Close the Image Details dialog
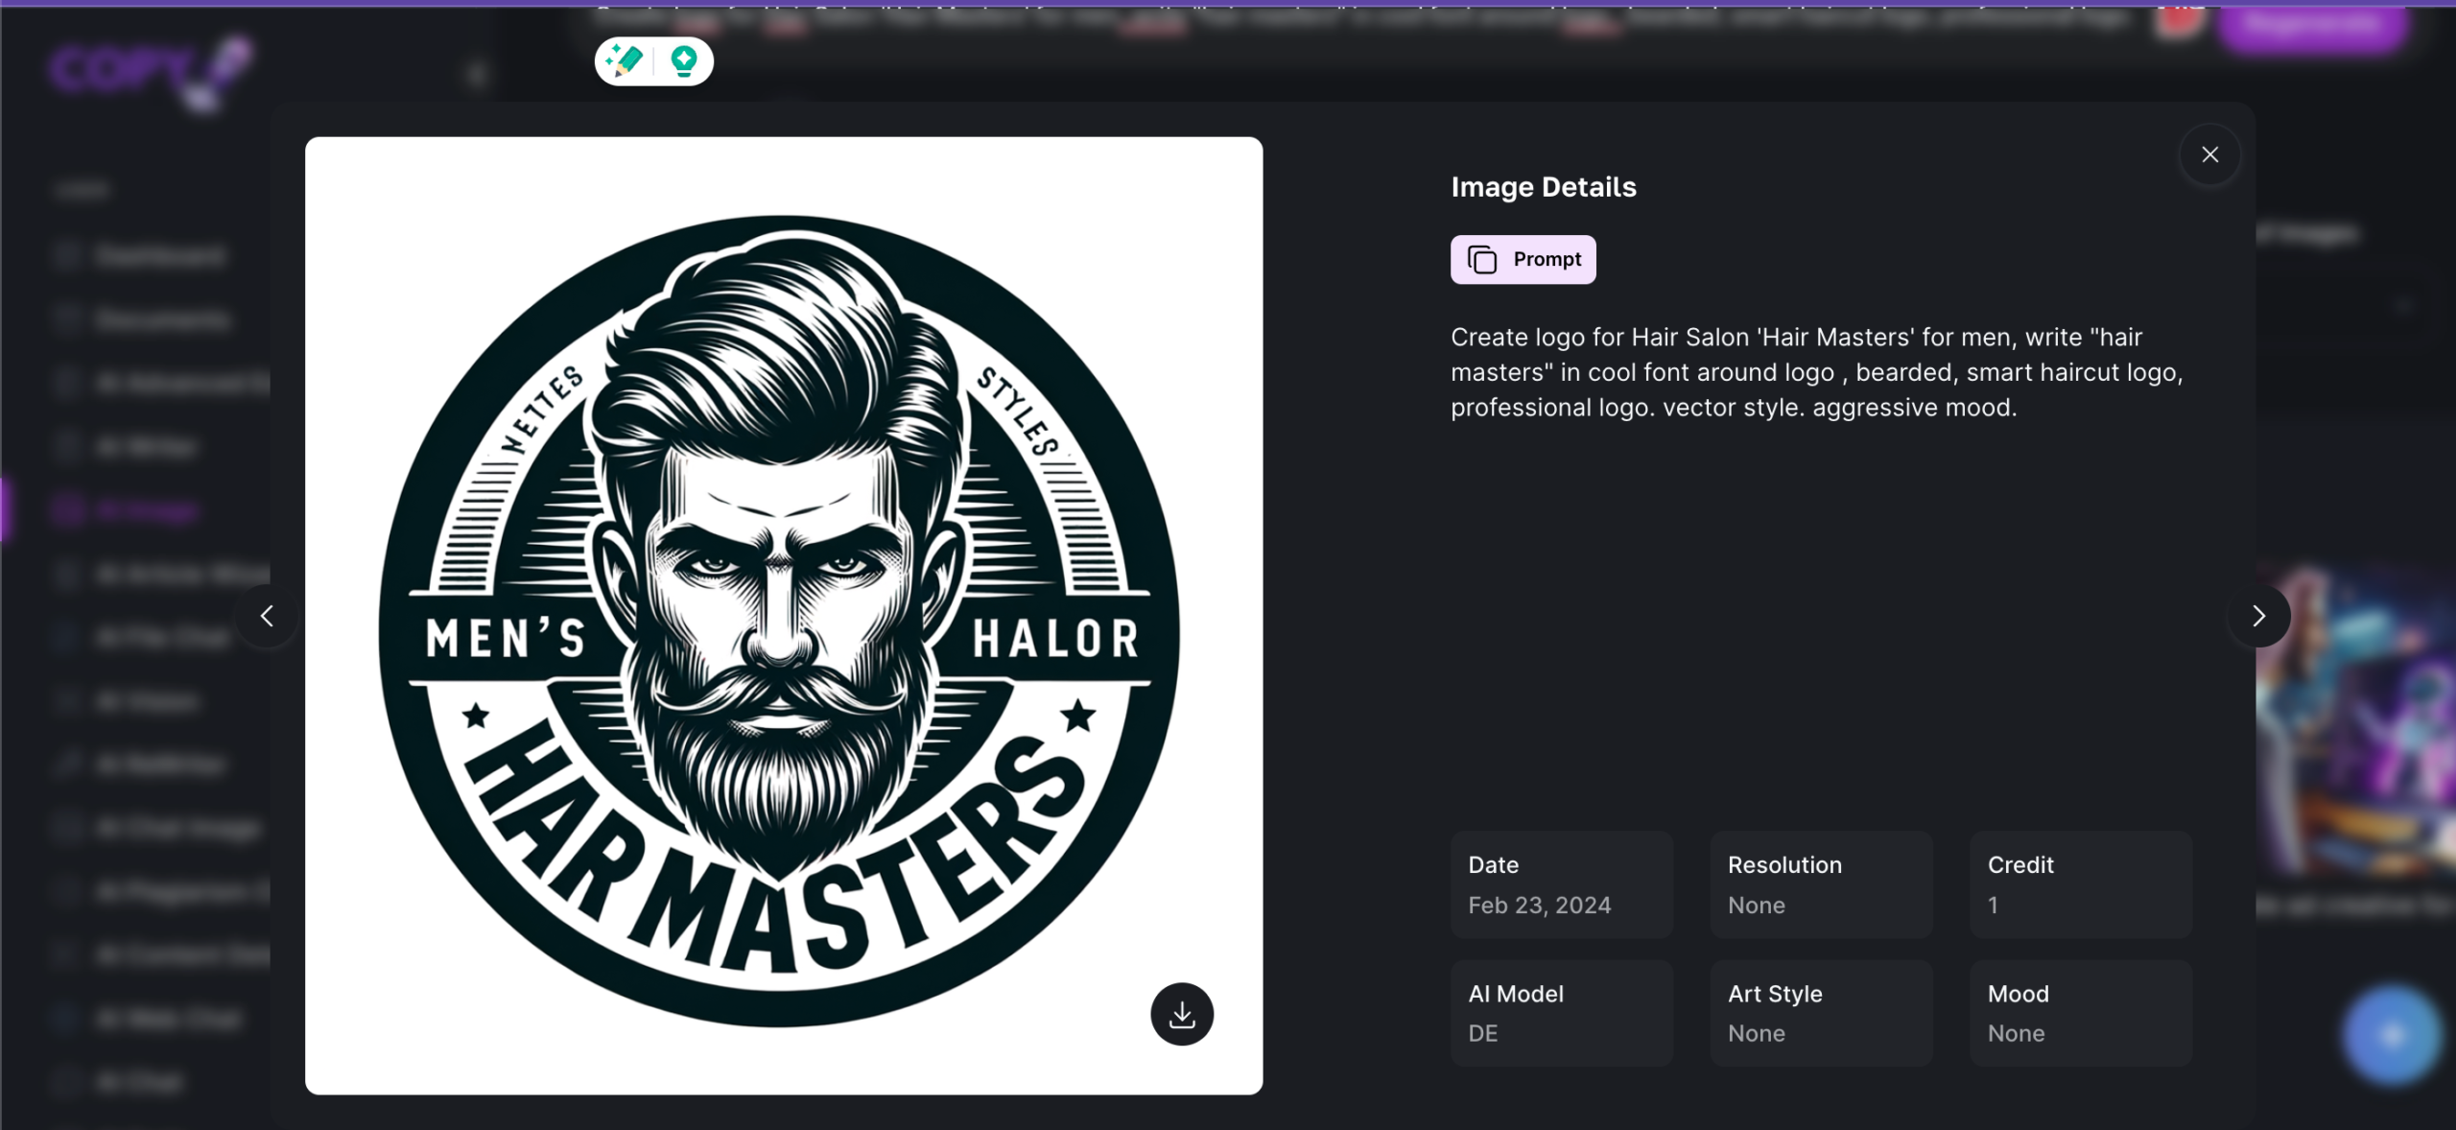This screenshot has height=1130, width=2456. [x=2209, y=154]
